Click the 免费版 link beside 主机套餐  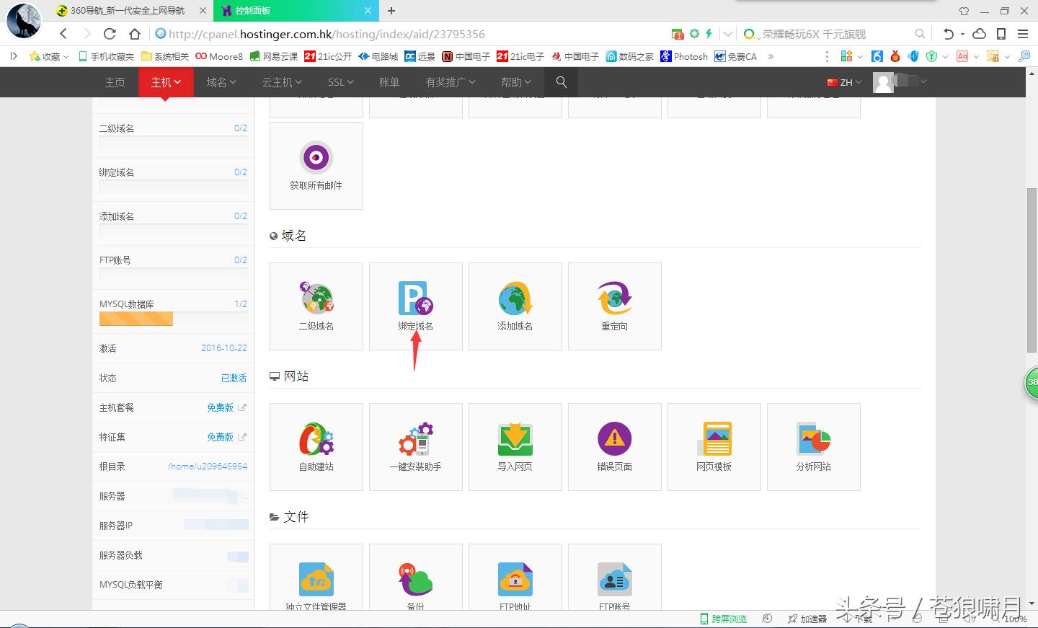point(220,407)
